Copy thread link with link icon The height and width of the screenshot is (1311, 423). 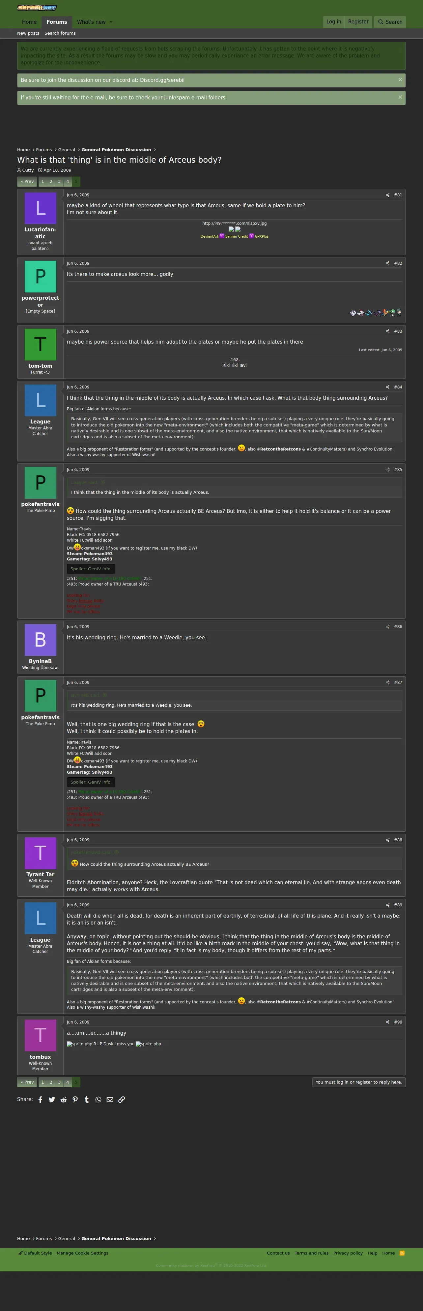(x=121, y=1099)
